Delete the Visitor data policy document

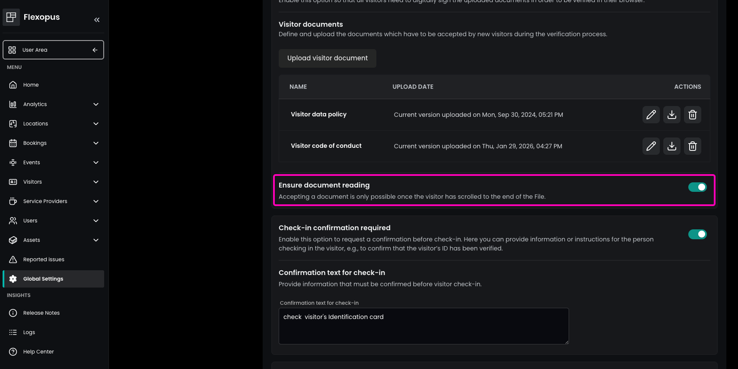692,115
